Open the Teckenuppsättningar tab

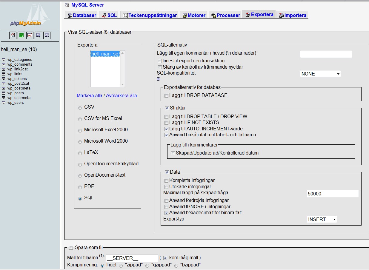point(150,15)
